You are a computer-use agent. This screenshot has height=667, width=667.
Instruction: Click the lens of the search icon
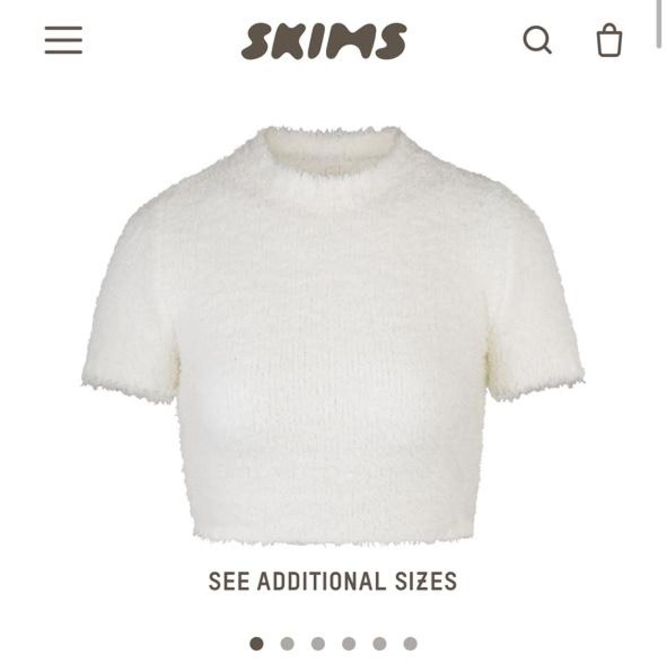coord(535,38)
